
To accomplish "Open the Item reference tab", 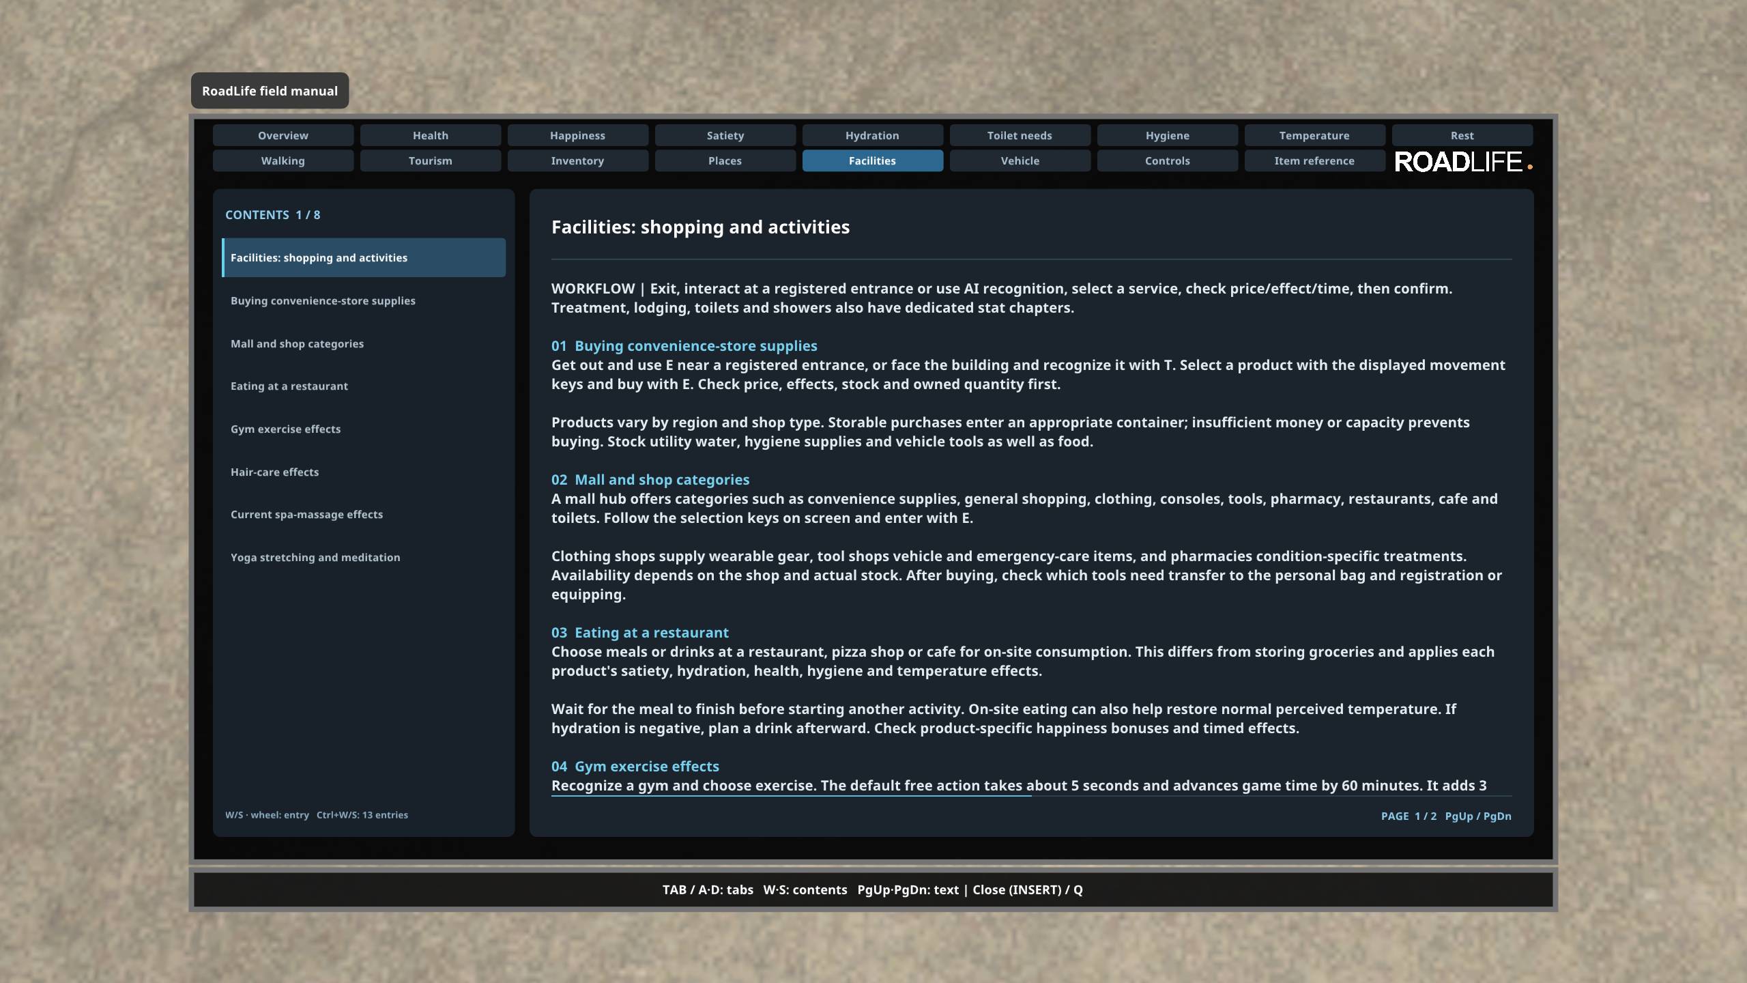I will (x=1315, y=160).
